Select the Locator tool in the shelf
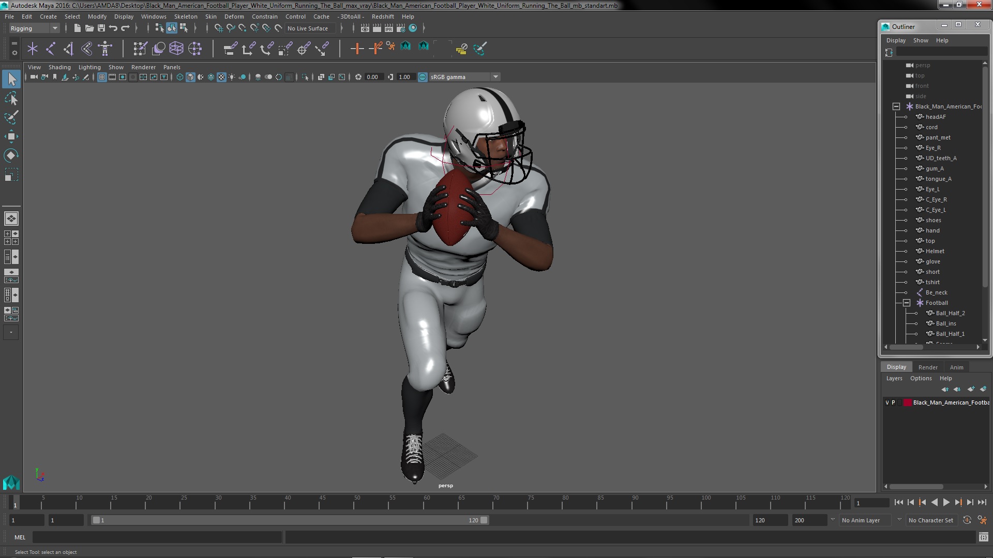The width and height of the screenshot is (993, 558). pyautogui.click(x=33, y=49)
